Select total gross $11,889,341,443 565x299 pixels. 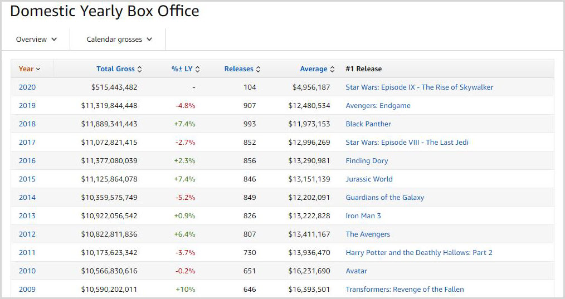[109, 124]
